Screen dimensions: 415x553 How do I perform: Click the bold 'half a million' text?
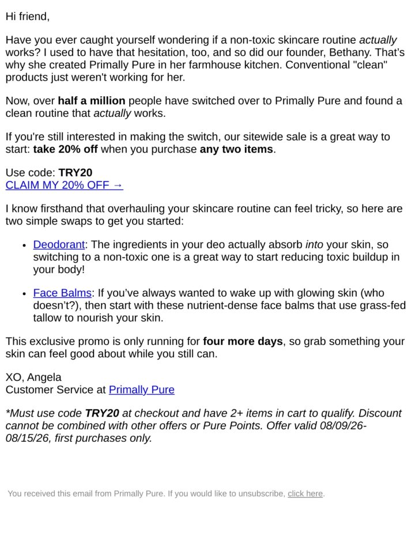[x=92, y=100]
